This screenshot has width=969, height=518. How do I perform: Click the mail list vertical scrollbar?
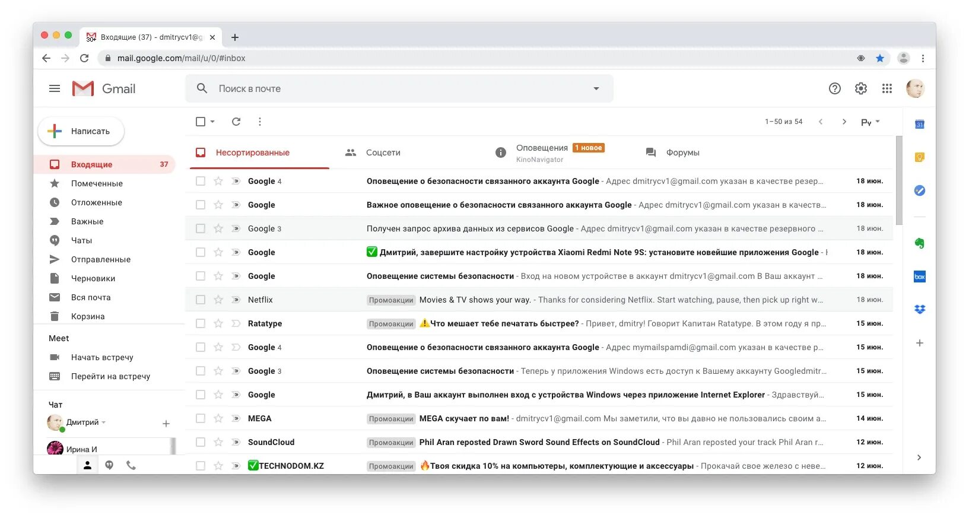click(899, 180)
